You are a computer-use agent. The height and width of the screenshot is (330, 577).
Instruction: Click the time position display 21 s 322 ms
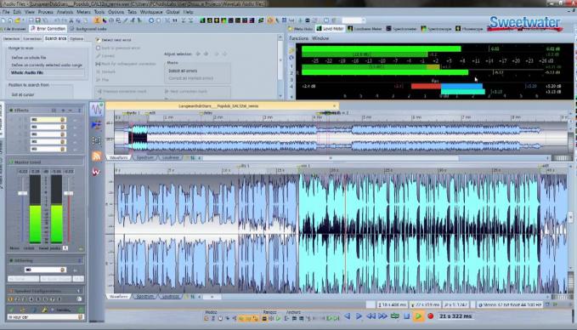coord(455,316)
